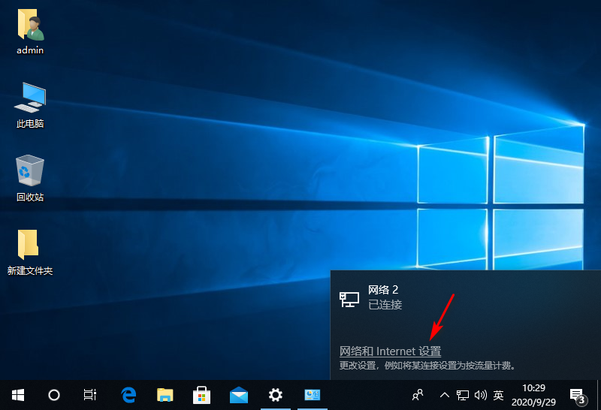This screenshot has width=601, height=410.
Task: Open the Mail app from taskbar
Action: (x=239, y=394)
